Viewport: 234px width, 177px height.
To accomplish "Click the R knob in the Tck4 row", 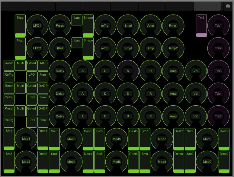I will pyautogui.click(x=151, y=94).
